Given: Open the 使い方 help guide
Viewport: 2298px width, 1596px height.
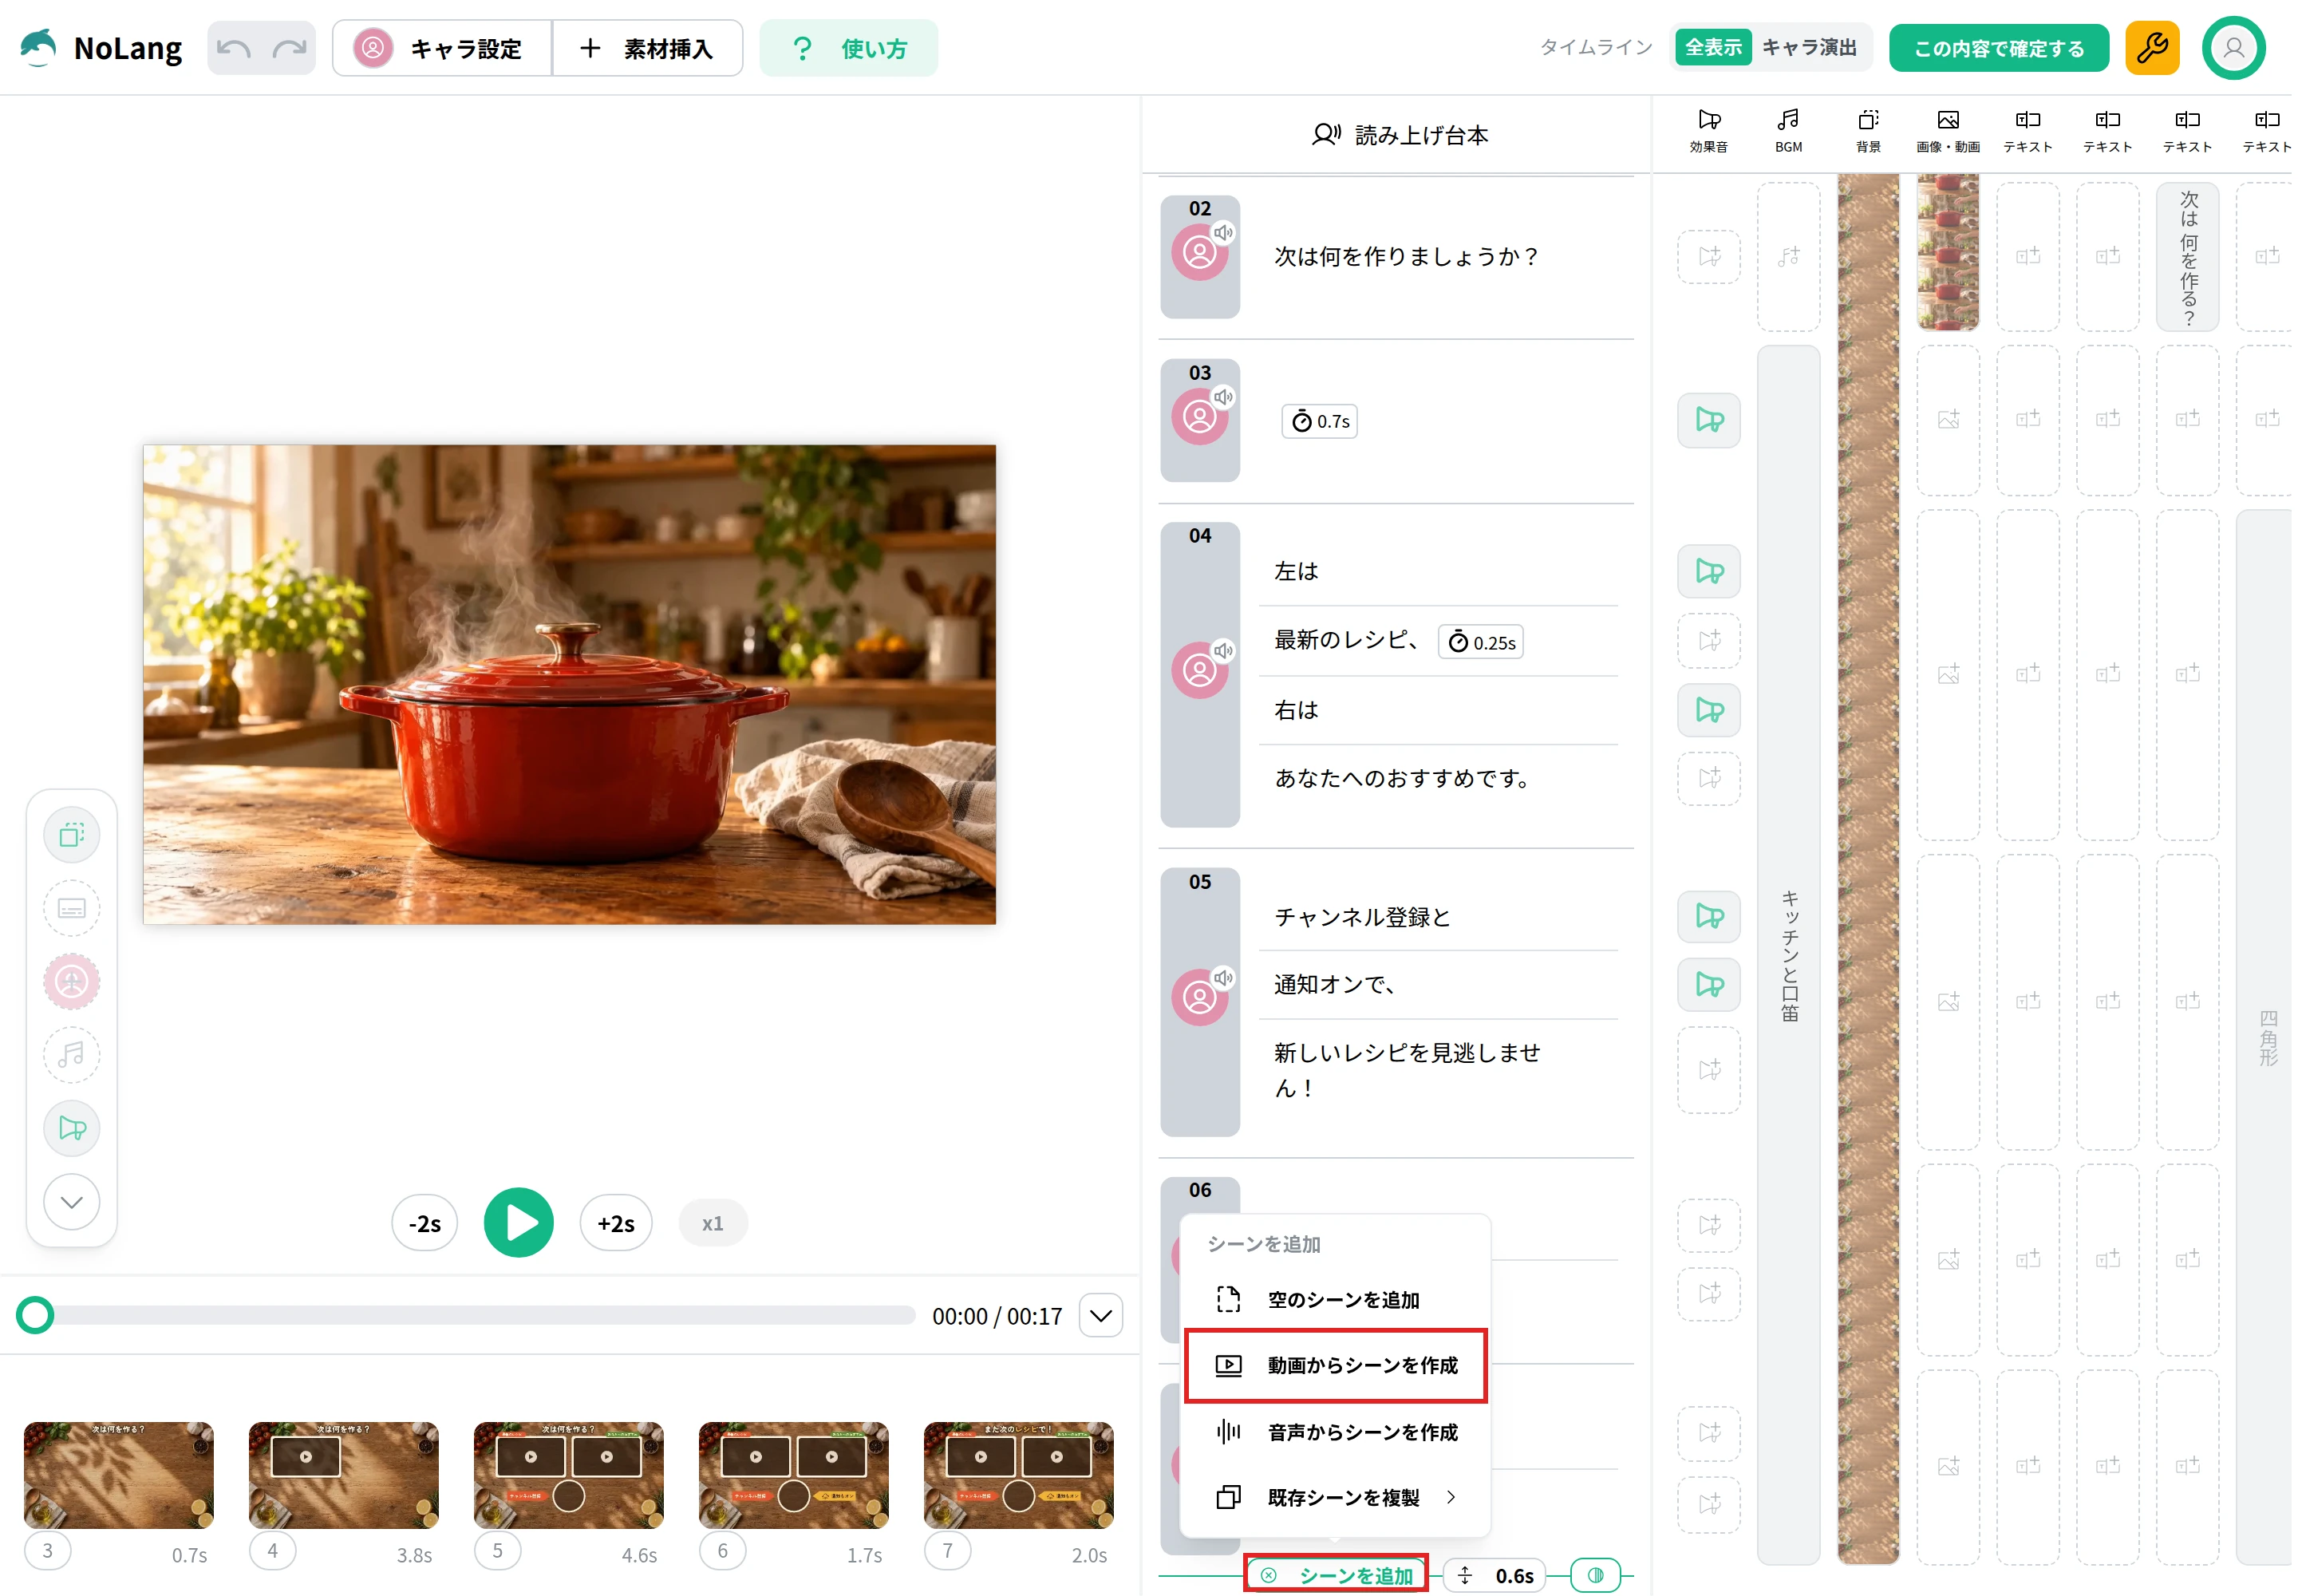Looking at the screenshot, I should click(x=848, y=48).
